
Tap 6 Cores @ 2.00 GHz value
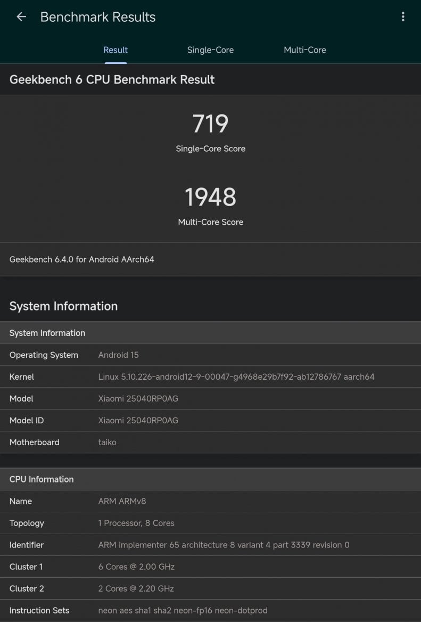point(136,567)
